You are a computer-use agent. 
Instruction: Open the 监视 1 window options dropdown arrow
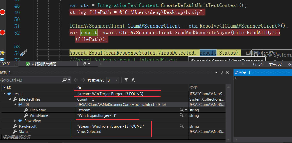[x=216, y=73]
